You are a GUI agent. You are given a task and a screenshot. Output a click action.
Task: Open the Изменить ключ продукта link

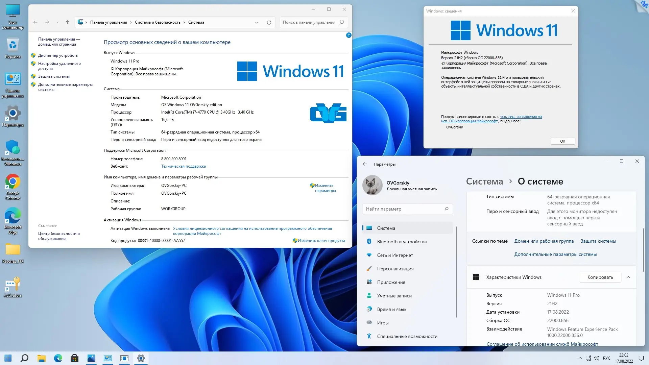321,240
